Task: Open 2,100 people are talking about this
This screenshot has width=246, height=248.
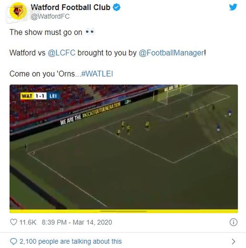Action: coord(71,241)
